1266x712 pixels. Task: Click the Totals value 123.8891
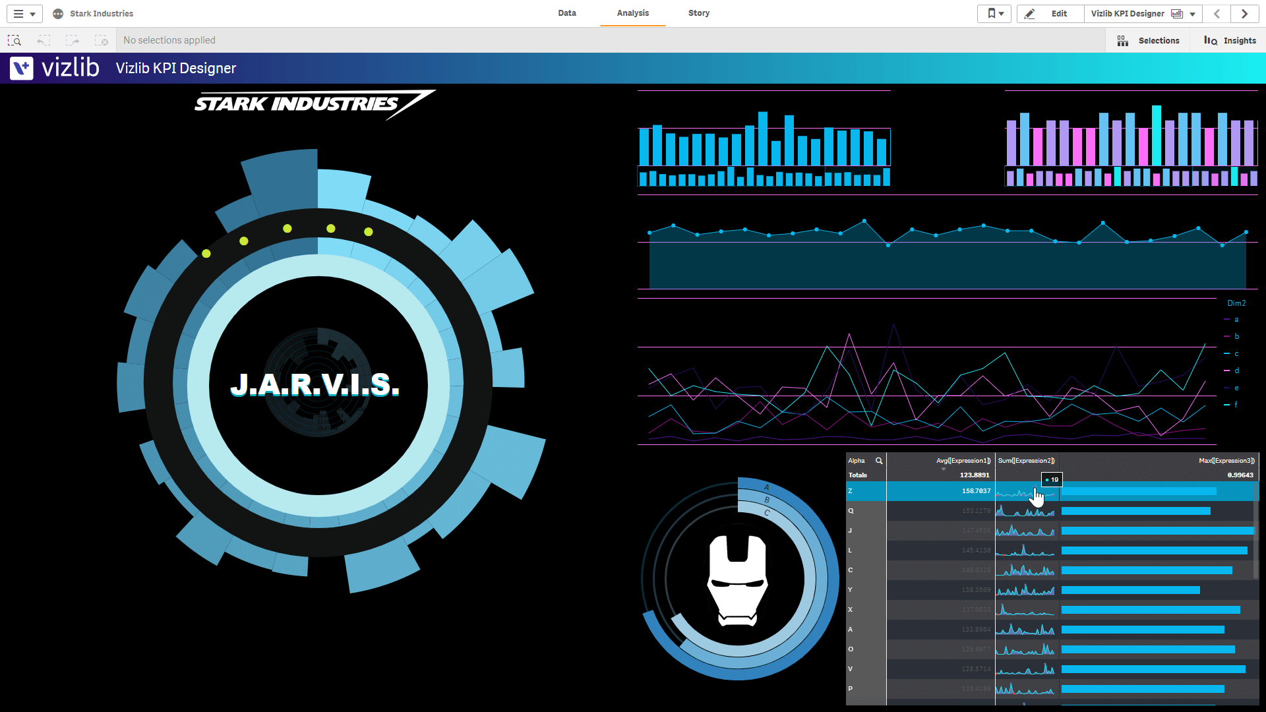[975, 475]
